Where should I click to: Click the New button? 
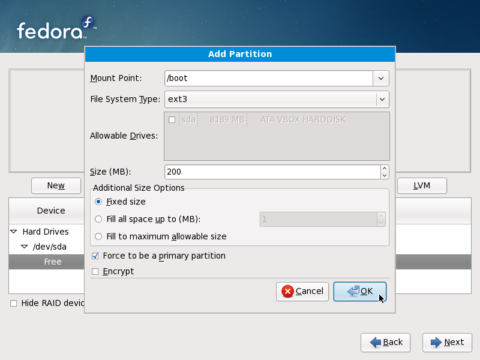56,186
